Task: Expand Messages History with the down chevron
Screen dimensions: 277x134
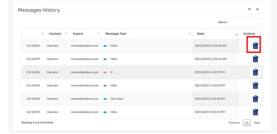Action: 250,9
